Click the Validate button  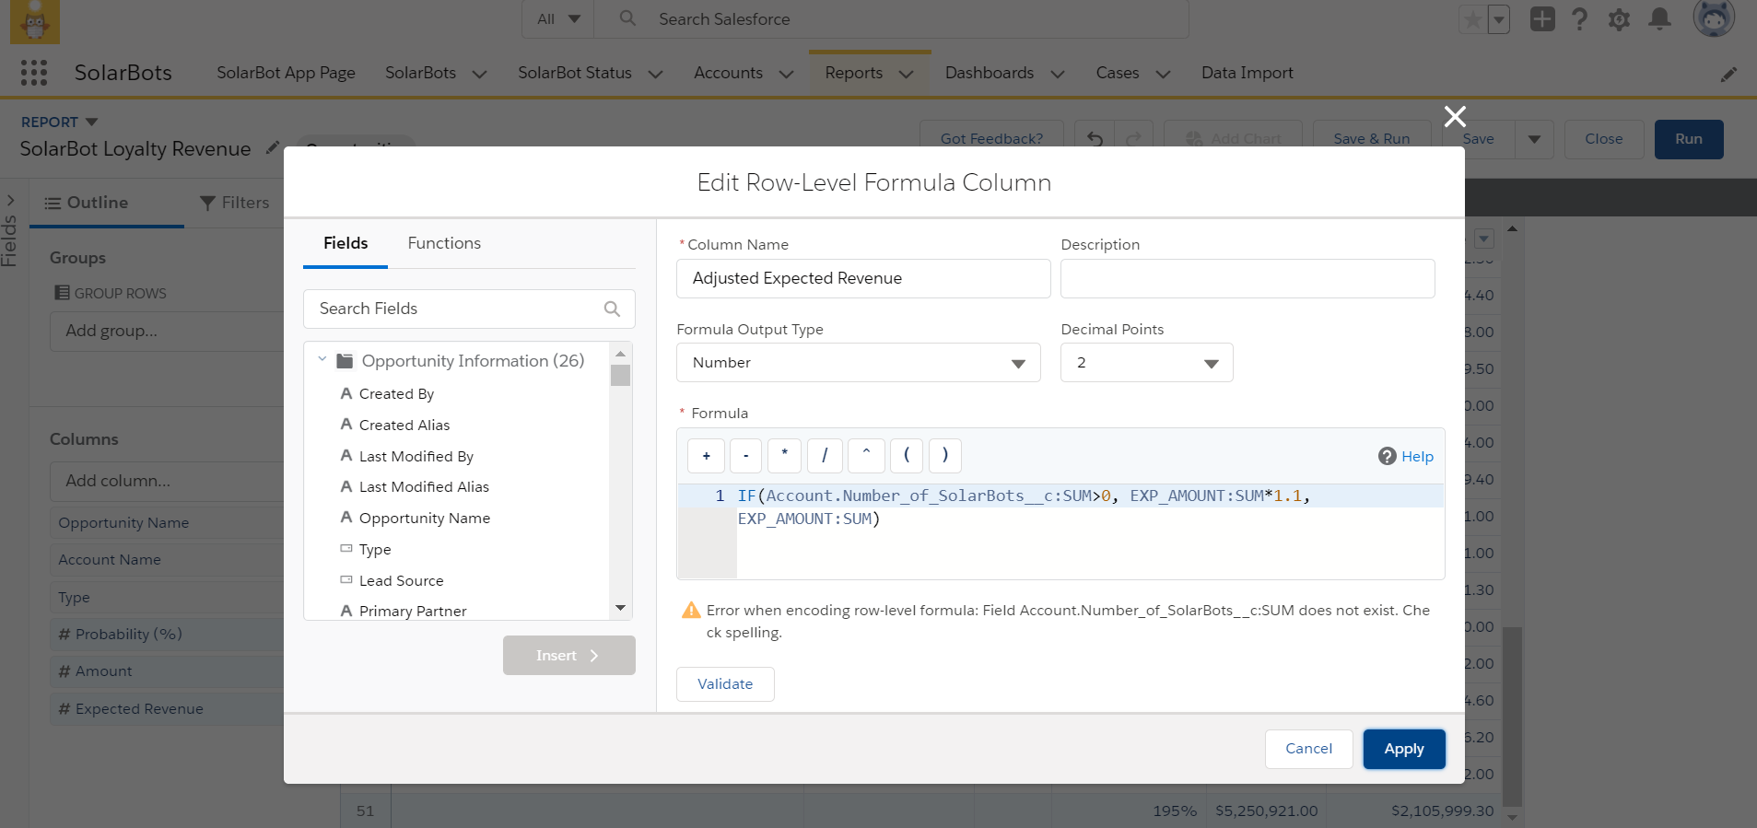[x=725, y=684]
